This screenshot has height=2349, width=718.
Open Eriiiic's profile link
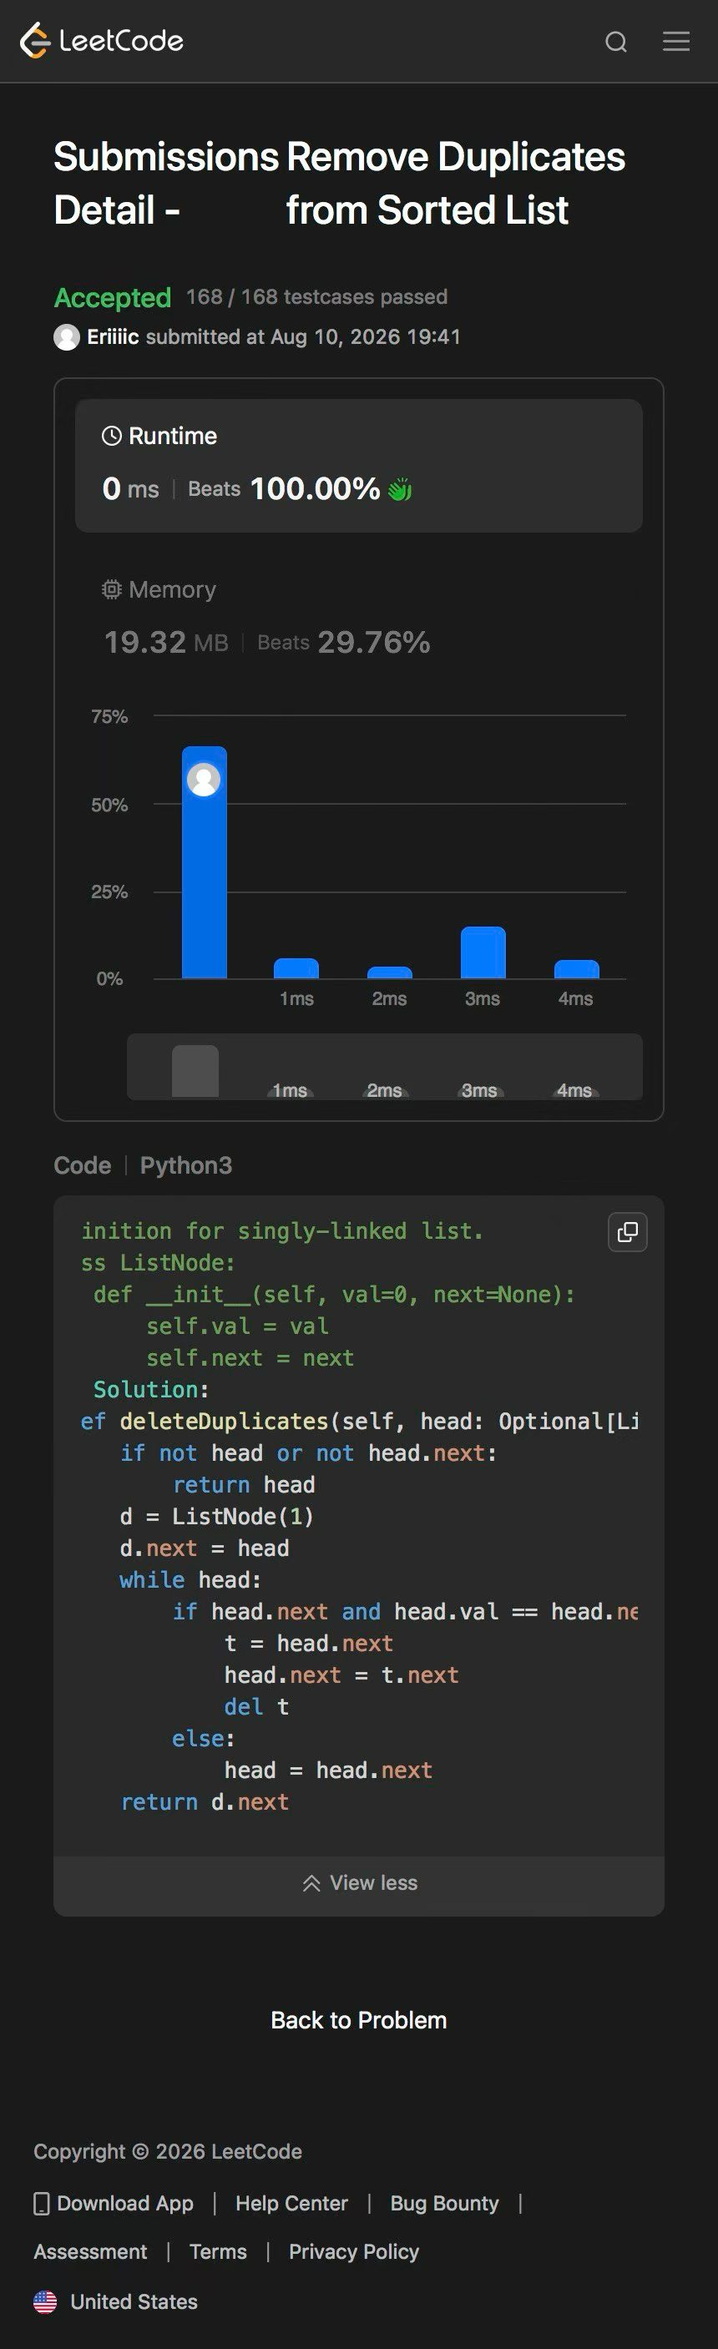[x=114, y=336]
